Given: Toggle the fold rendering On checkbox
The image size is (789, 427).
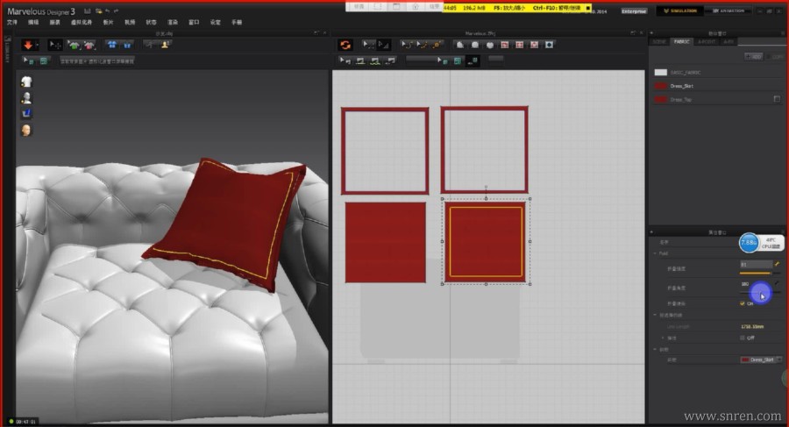Looking at the screenshot, I should [743, 303].
